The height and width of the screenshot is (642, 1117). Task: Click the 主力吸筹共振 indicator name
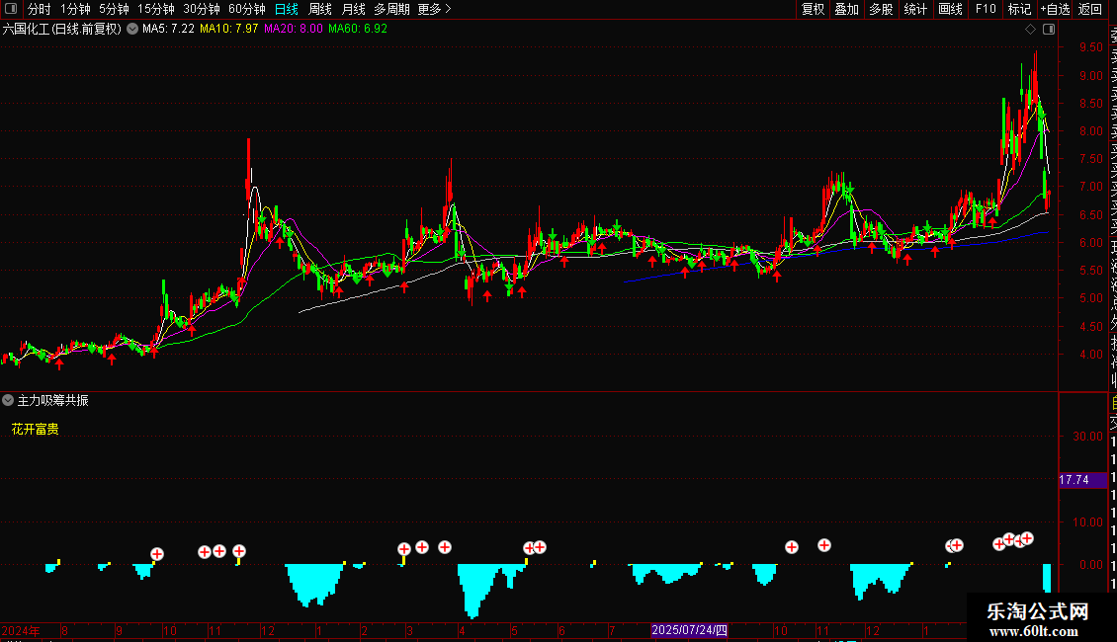click(52, 400)
